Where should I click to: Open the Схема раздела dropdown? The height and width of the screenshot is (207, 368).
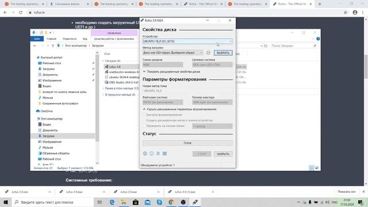(163, 64)
